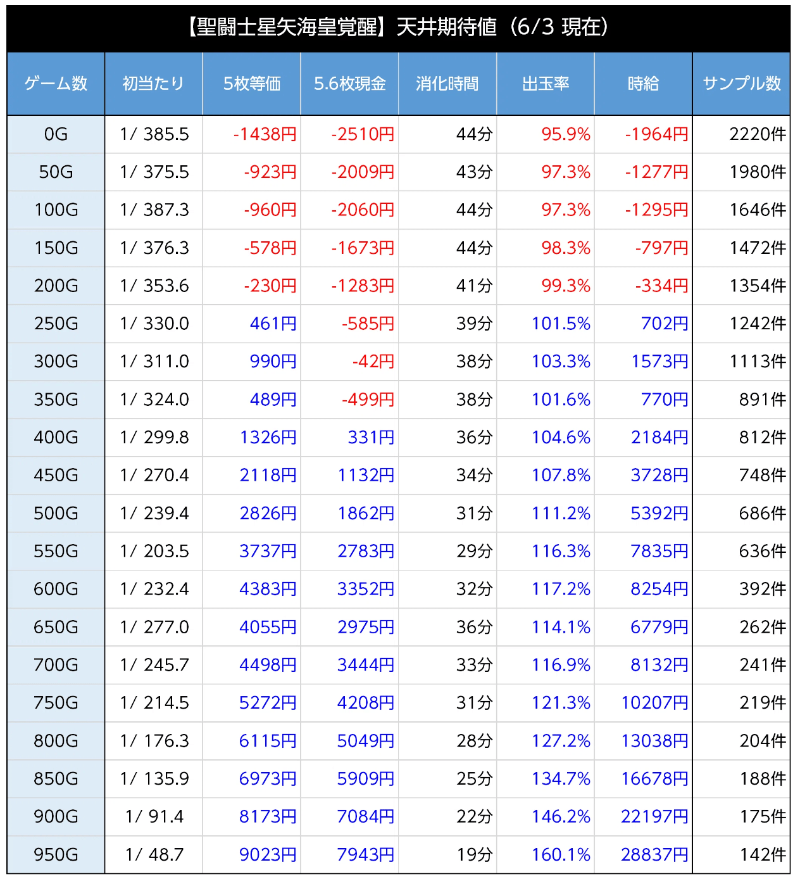Click the 5.6枚現金 column header

tap(349, 84)
